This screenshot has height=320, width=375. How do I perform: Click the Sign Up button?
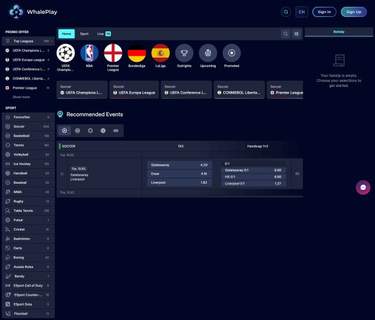(x=354, y=12)
